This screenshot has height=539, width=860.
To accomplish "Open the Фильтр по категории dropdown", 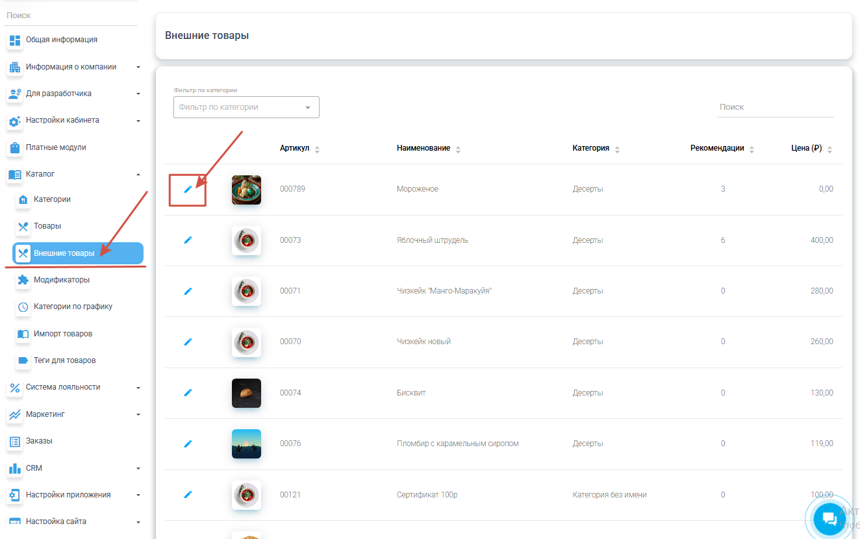I will pyautogui.click(x=246, y=108).
